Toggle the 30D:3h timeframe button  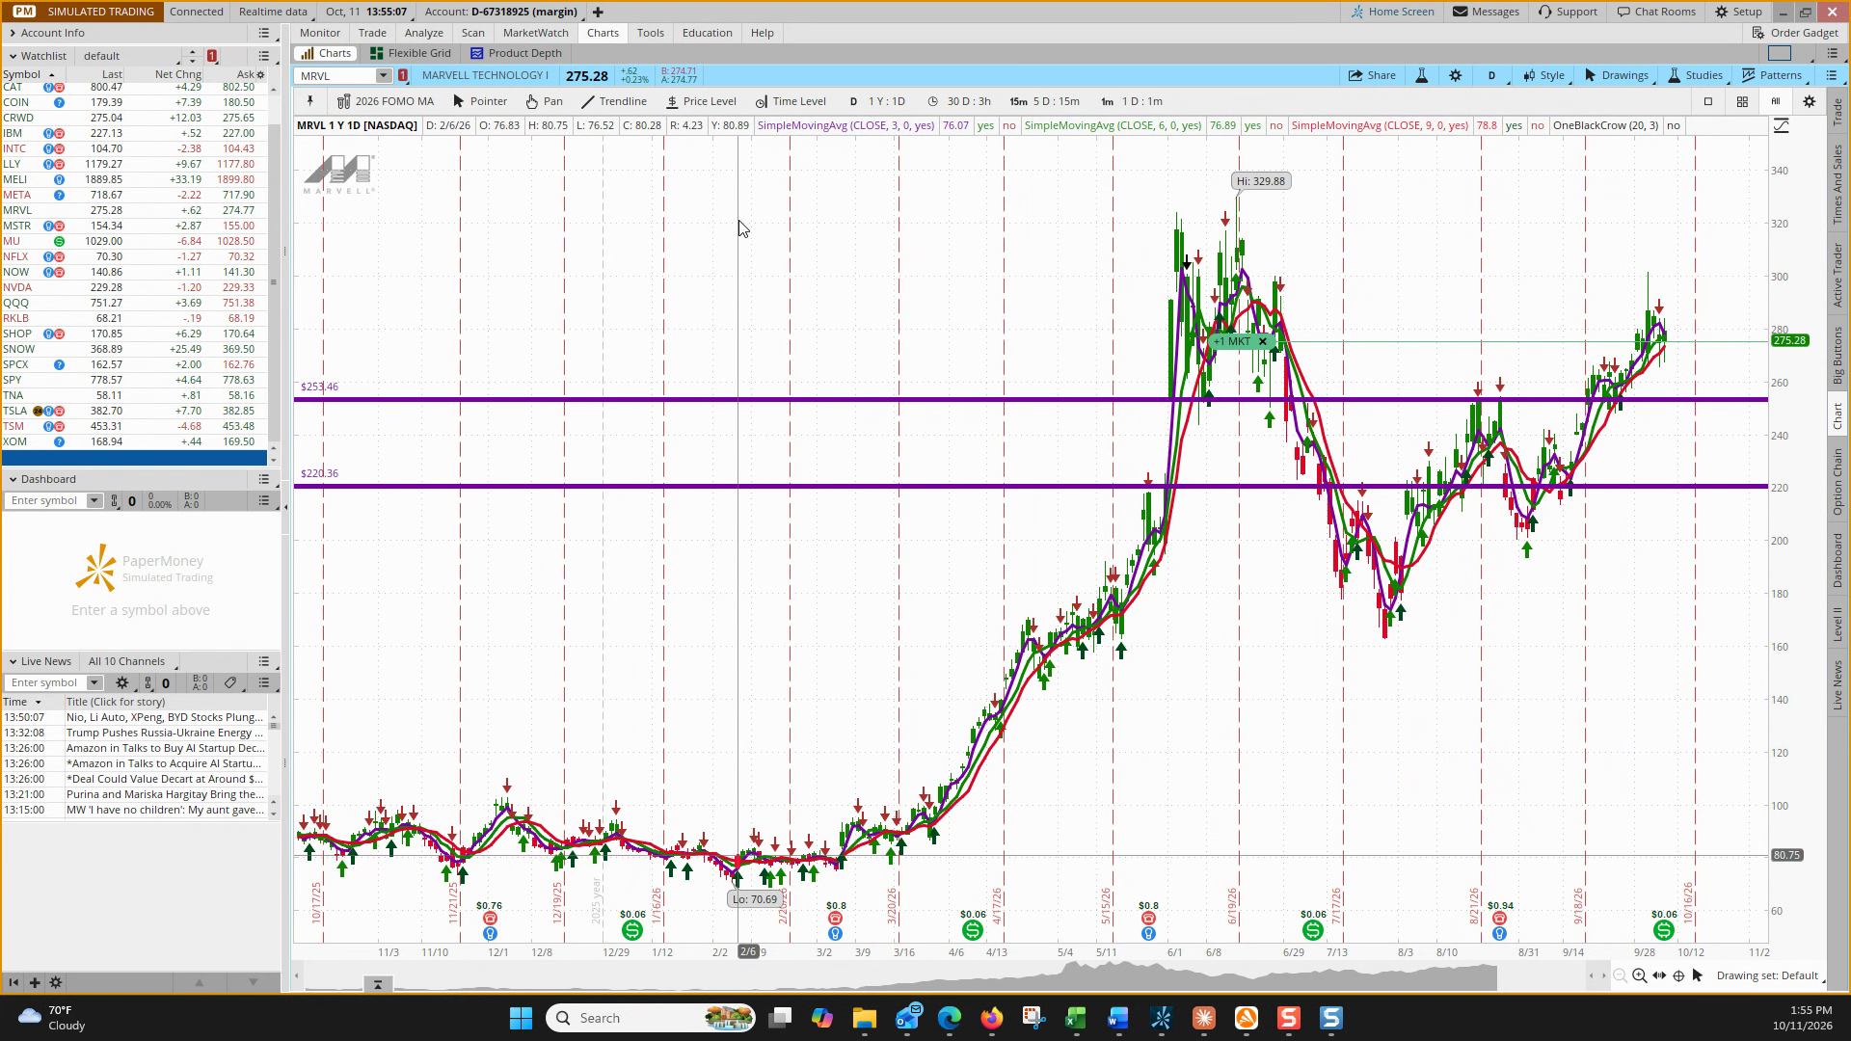pos(959,101)
